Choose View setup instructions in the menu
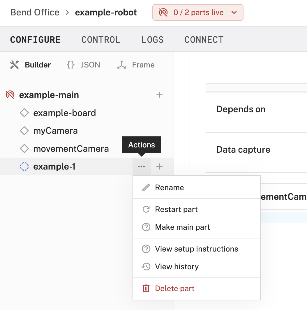Viewport: 307px width, 310px height. (x=196, y=249)
